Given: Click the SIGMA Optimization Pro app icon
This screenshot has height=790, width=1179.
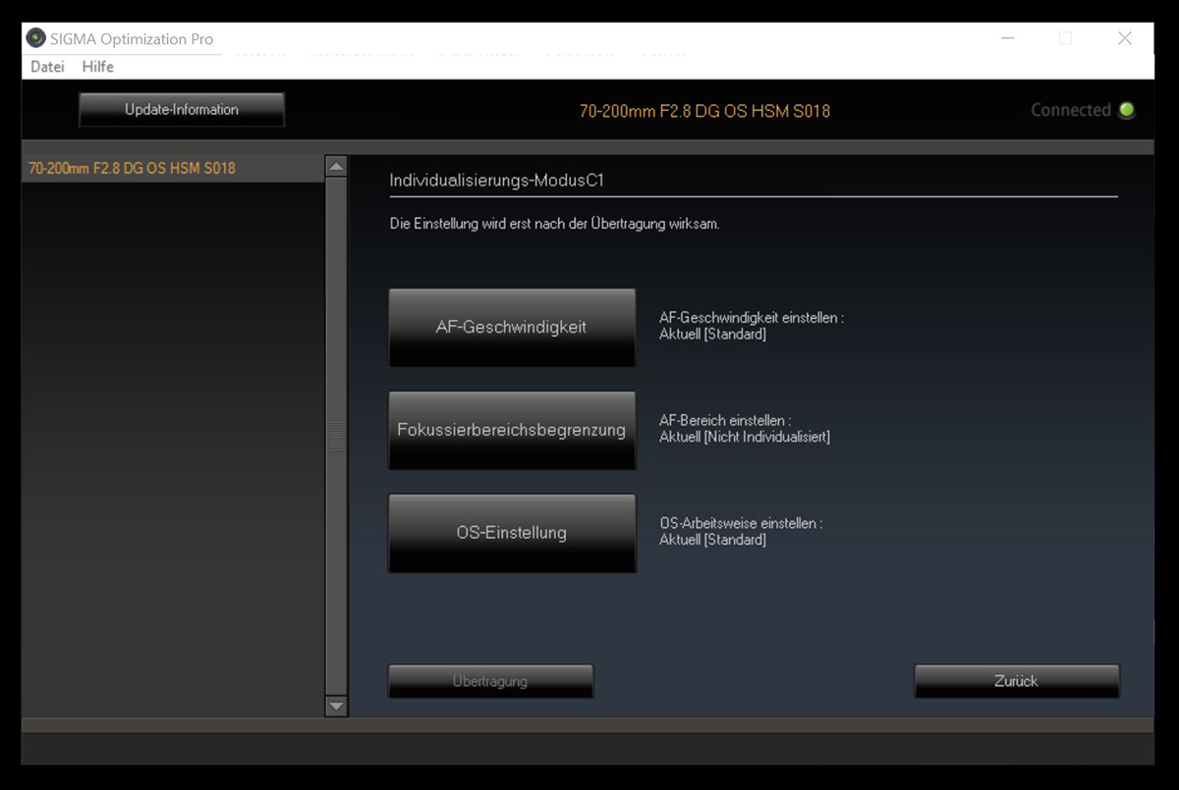Looking at the screenshot, I should point(36,38).
